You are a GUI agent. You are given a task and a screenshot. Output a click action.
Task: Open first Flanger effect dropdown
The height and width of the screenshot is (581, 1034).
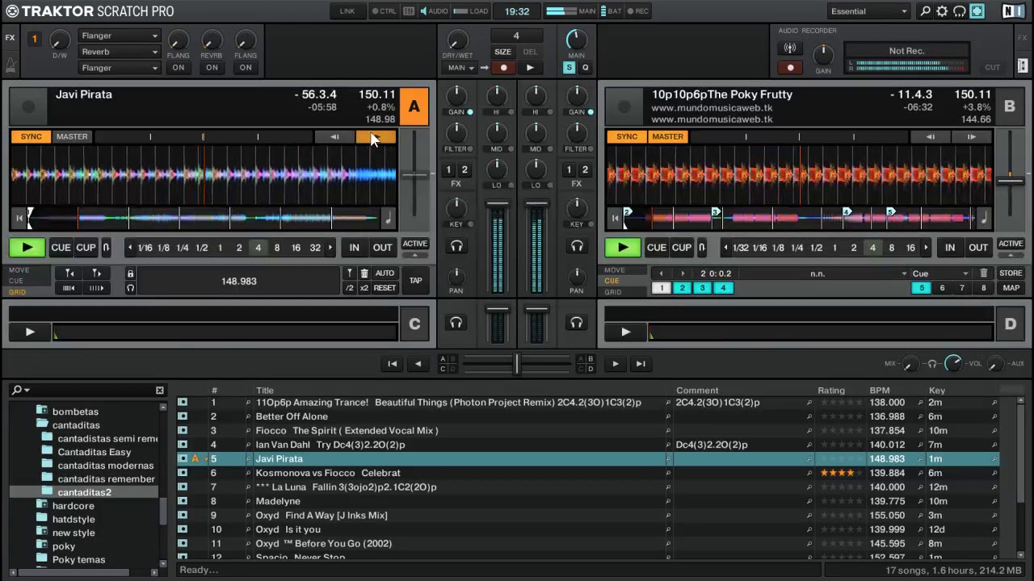pyautogui.click(x=120, y=36)
